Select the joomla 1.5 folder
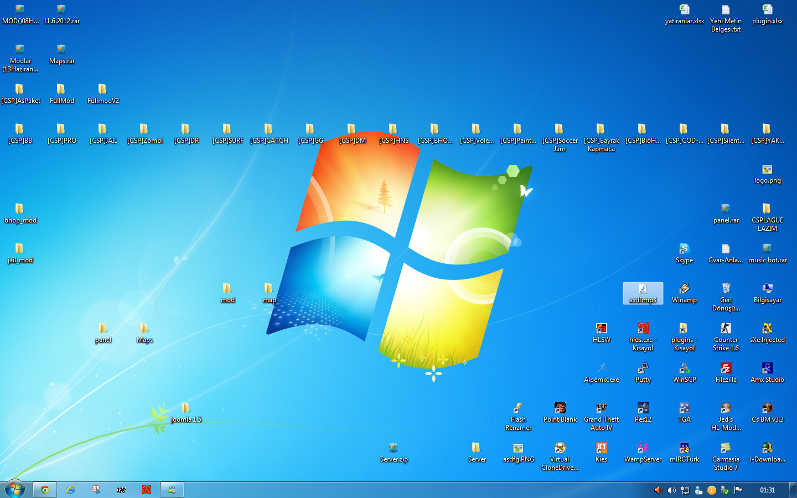797x498 pixels. pos(187,412)
